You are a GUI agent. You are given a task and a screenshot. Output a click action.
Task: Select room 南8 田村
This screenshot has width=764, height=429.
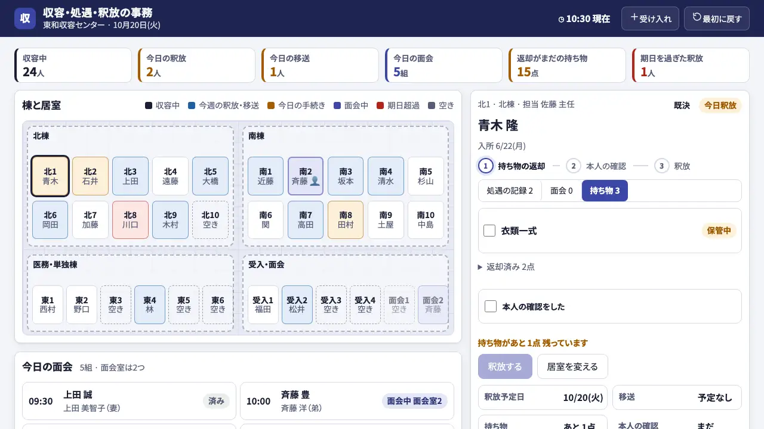[345, 220]
